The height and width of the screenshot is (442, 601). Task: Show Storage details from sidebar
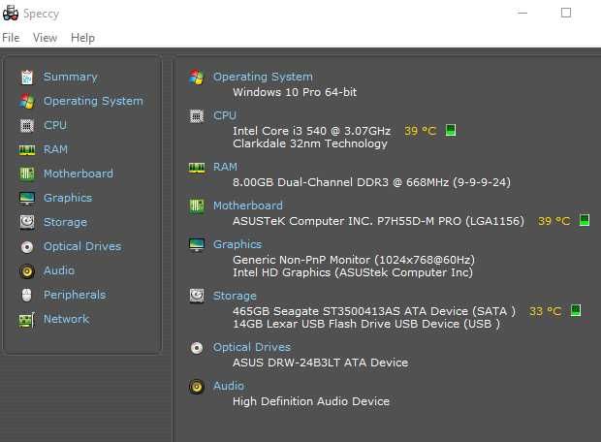[x=65, y=222]
